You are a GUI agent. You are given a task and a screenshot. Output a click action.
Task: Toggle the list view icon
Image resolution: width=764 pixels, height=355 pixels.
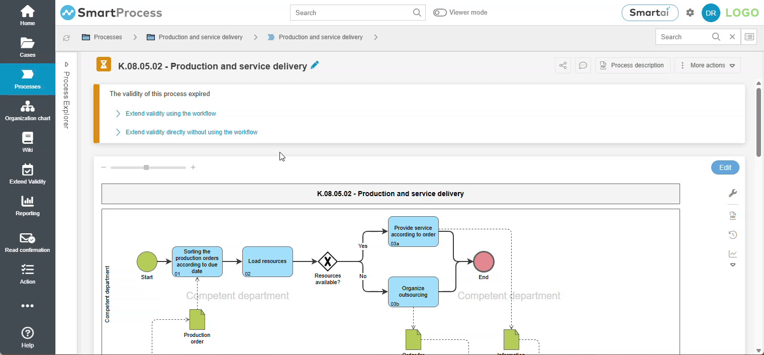pyautogui.click(x=749, y=37)
